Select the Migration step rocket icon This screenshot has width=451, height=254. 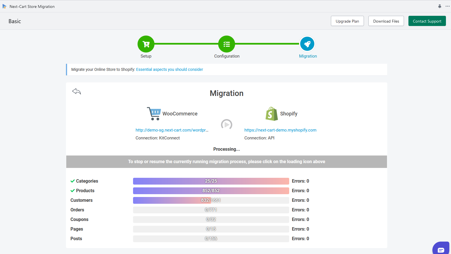[x=307, y=44]
